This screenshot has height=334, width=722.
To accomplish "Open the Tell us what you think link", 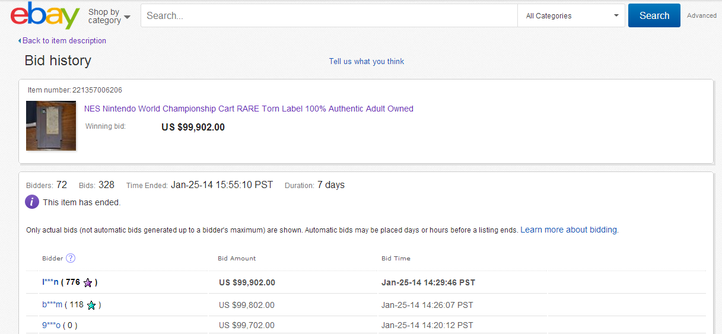I will click(367, 62).
